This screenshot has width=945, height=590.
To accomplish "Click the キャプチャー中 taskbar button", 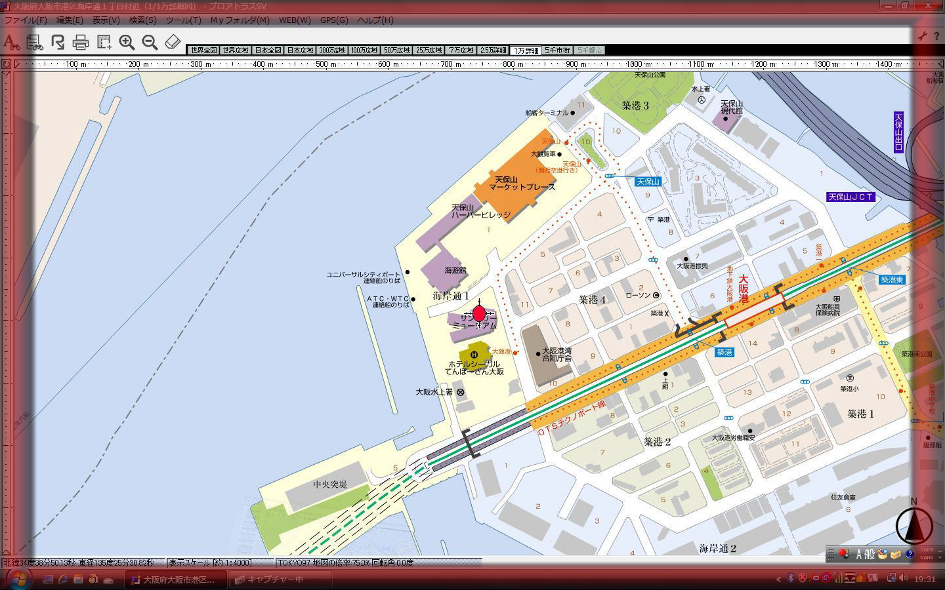I will point(269,580).
